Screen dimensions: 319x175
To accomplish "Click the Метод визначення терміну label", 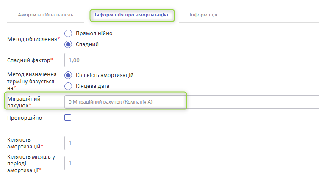I will tap(32, 81).
